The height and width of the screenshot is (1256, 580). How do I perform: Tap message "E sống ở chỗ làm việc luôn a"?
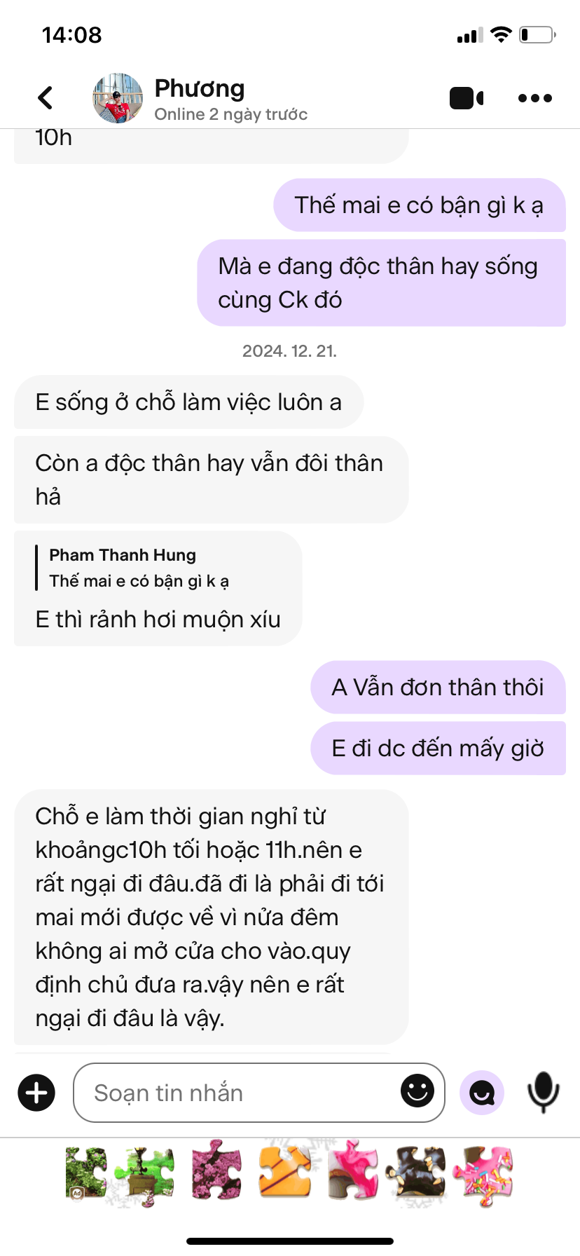click(x=188, y=402)
